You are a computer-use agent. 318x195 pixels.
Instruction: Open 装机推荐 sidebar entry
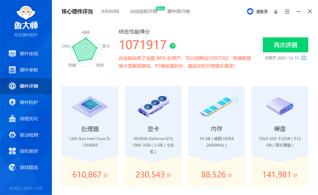[23, 151]
